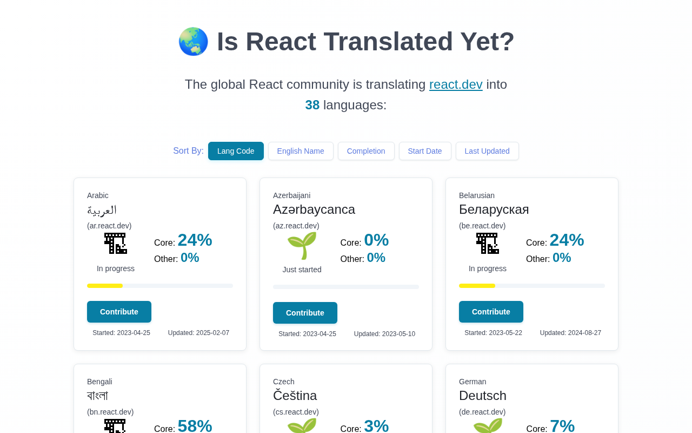Viewport: 692px width, 433px height.
Task: Click the Arabic native script name
Action: 102,209
